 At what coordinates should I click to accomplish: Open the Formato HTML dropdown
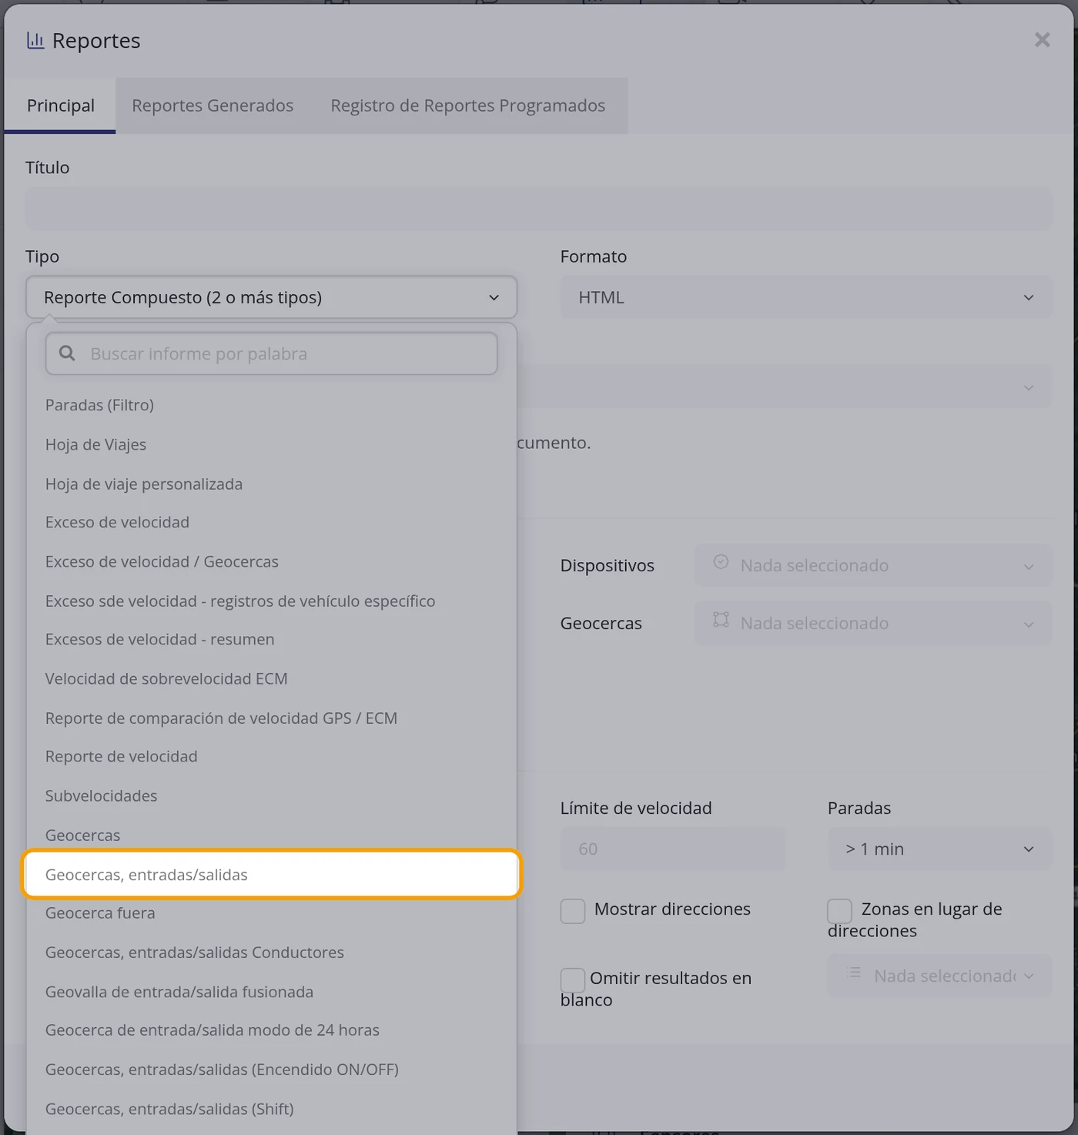point(806,297)
